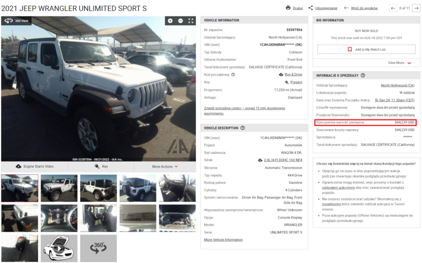Go to previous vehicle with left arrow
The height and width of the screenshot is (263, 422).
[393, 8]
